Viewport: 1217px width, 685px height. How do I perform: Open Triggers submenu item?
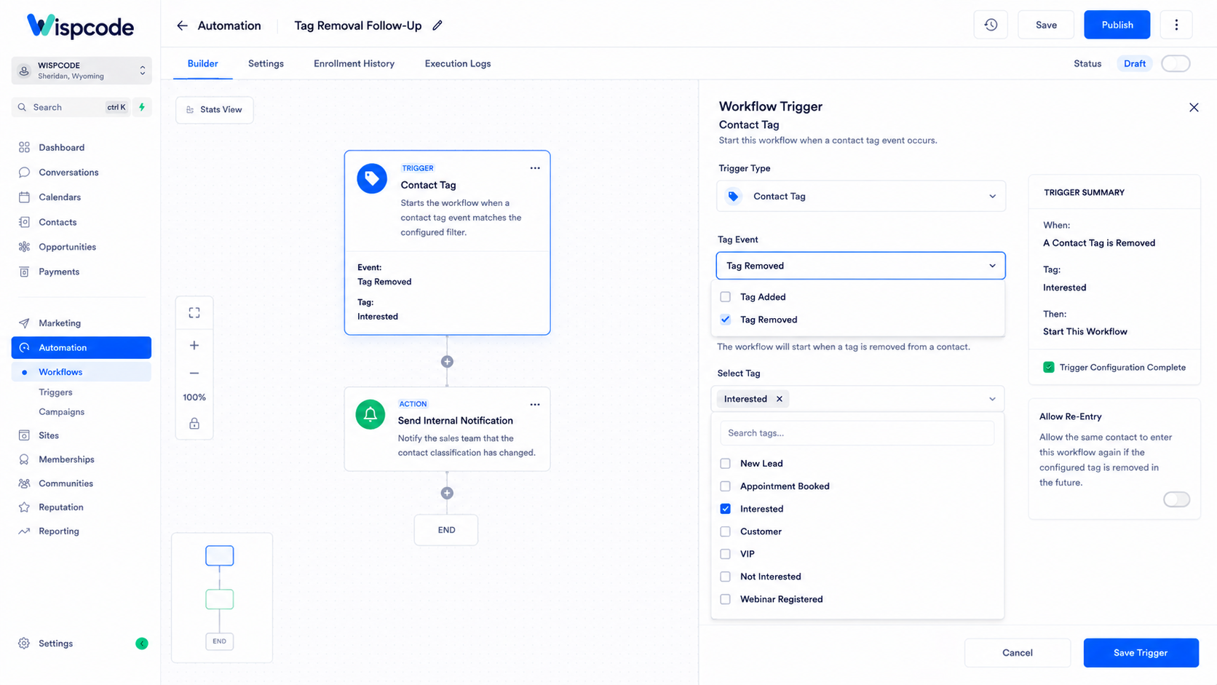pyautogui.click(x=55, y=392)
